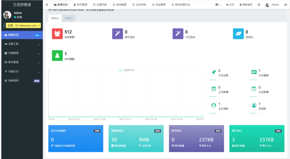The image size is (290, 159).
Task: Click the 实时 badge on 运行中的插件 card
Action: click(97, 131)
